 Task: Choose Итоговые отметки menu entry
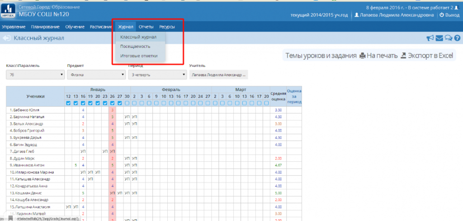coord(137,56)
